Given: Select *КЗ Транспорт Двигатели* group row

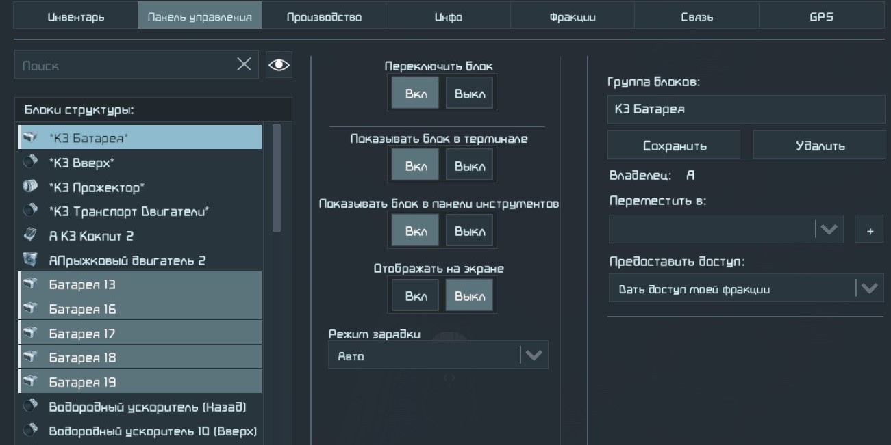Looking at the screenshot, I should (140, 211).
